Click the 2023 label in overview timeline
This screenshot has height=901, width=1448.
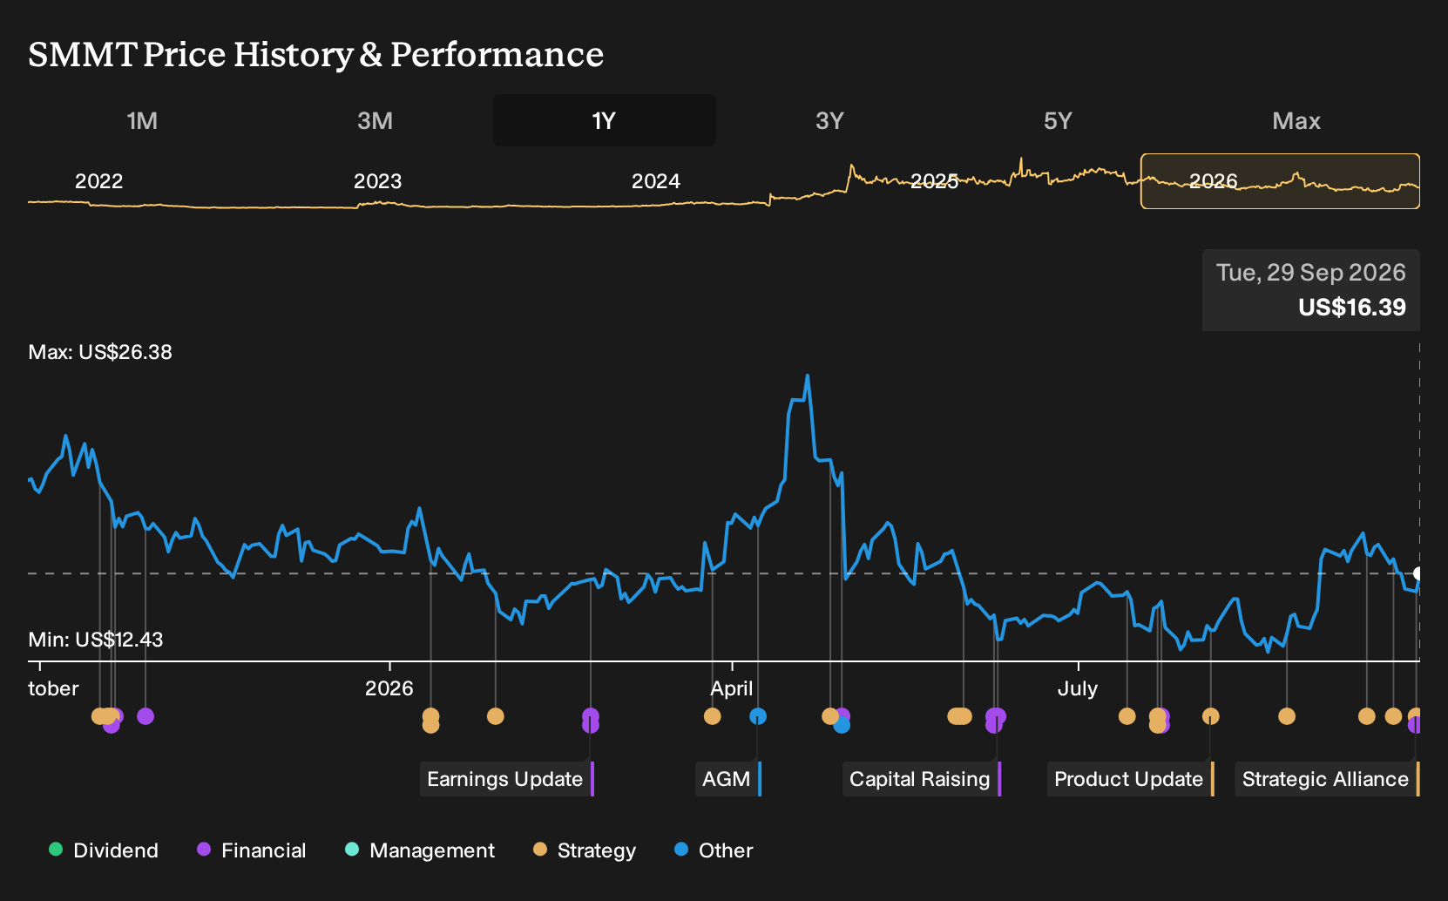377,181
